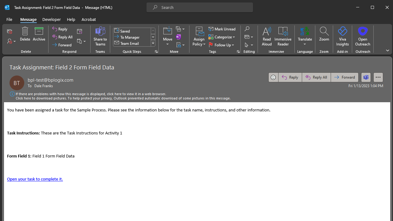Open the Categorize color dropdown

click(x=222, y=37)
